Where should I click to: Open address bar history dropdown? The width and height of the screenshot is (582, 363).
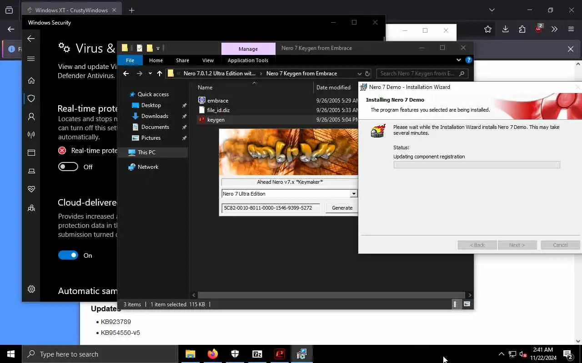click(x=359, y=74)
